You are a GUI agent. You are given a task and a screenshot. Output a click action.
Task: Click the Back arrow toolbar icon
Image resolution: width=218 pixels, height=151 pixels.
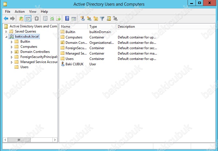click(x=6, y=18)
